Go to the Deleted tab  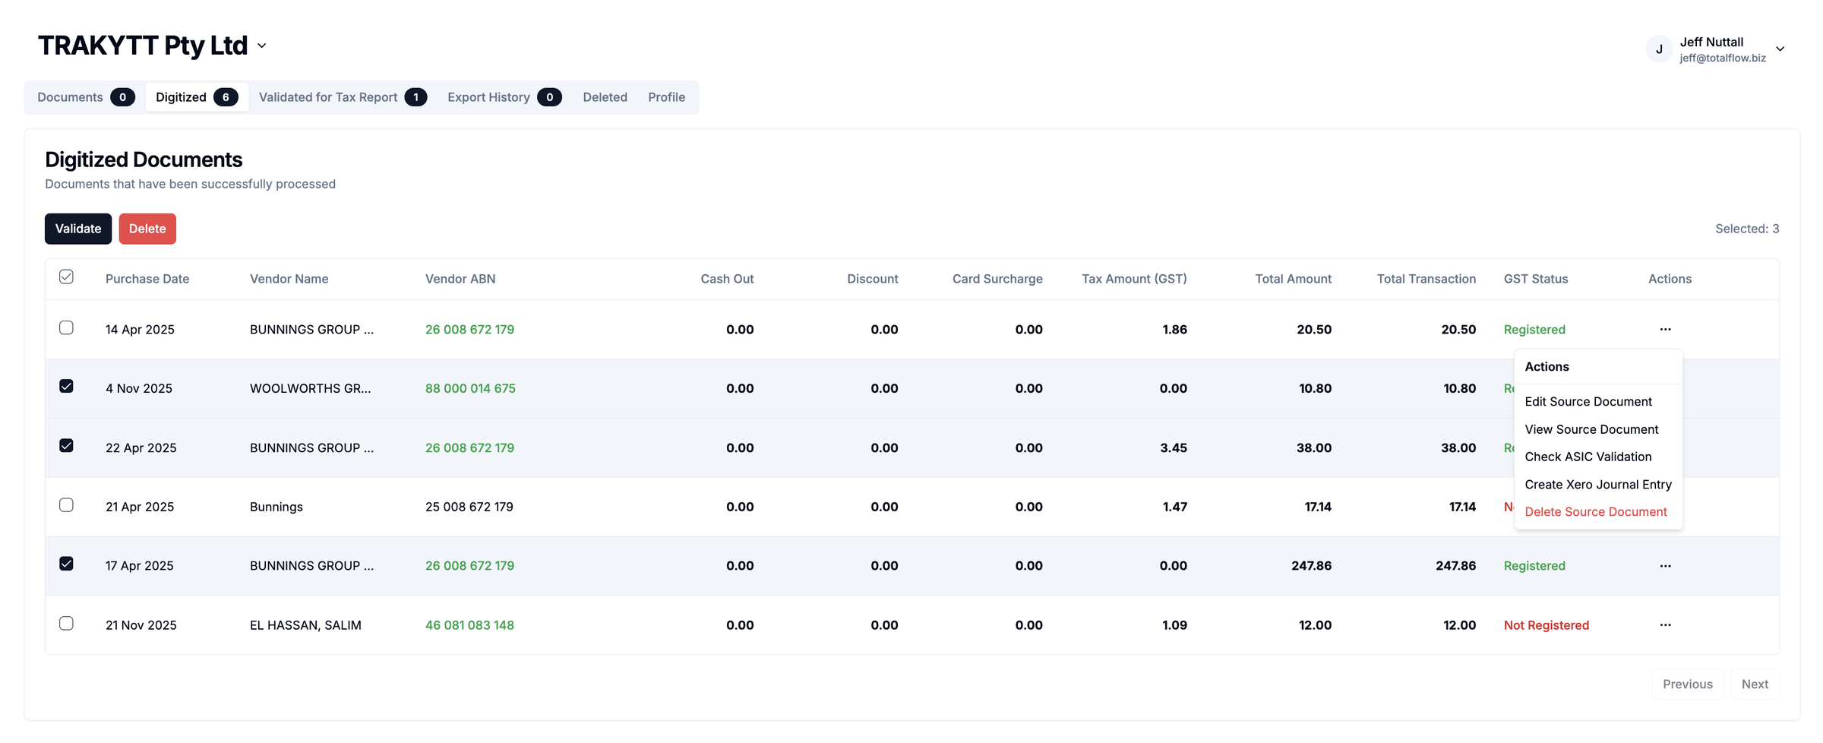click(605, 97)
